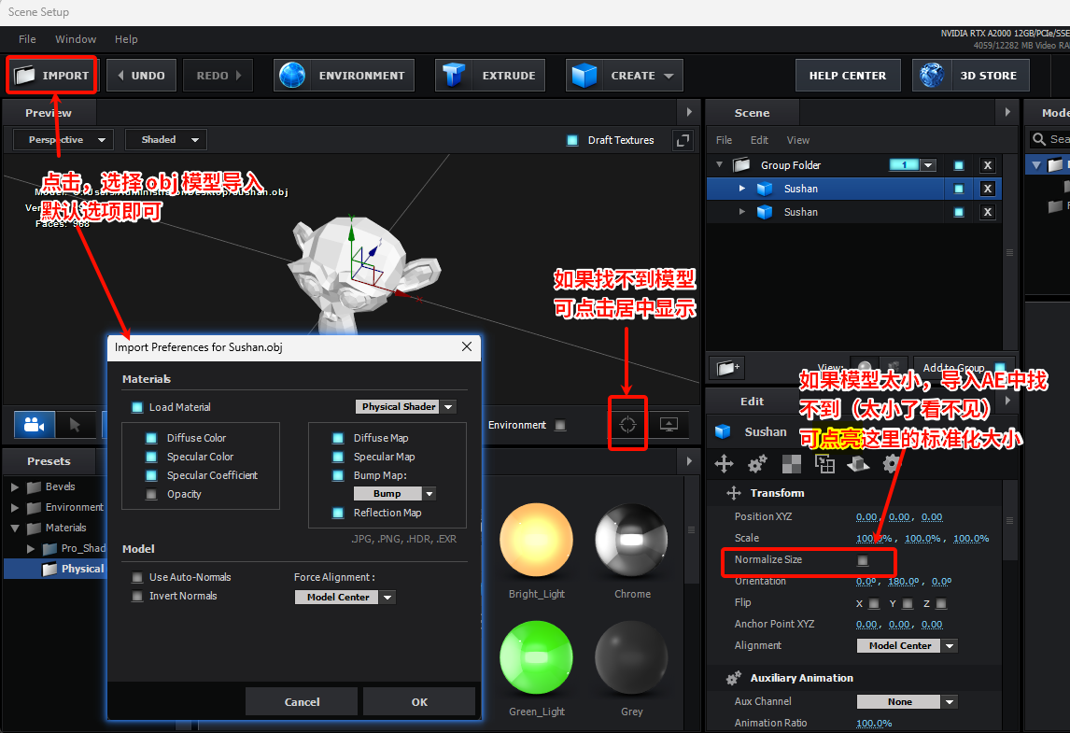1070x733 pixels.
Task: Open the Scene panel View menu
Action: point(797,140)
